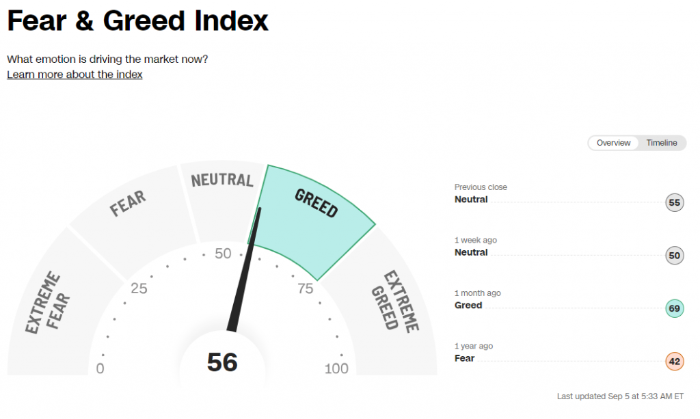Viewport: 700px width, 419px height.
Task: Select the highlighted Greed gauge segment
Action: pyautogui.click(x=315, y=212)
